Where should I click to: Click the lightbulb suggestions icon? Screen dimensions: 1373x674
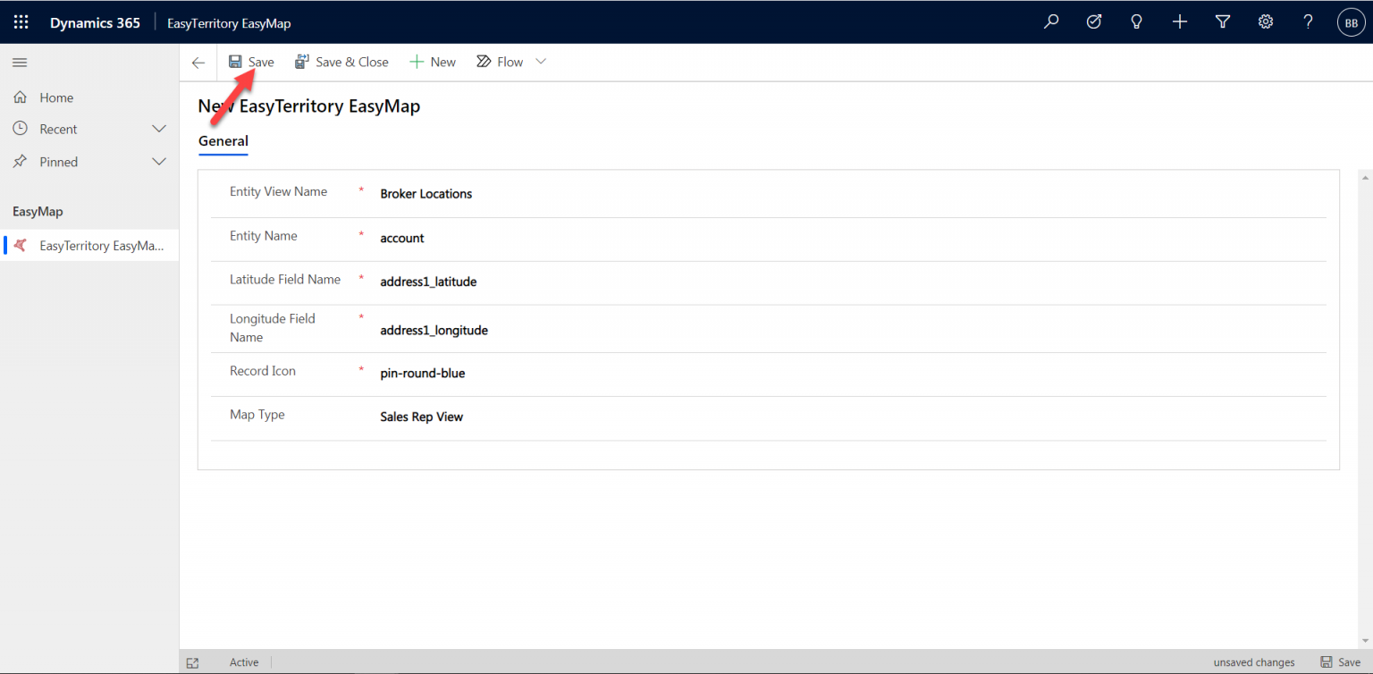(1137, 21)
